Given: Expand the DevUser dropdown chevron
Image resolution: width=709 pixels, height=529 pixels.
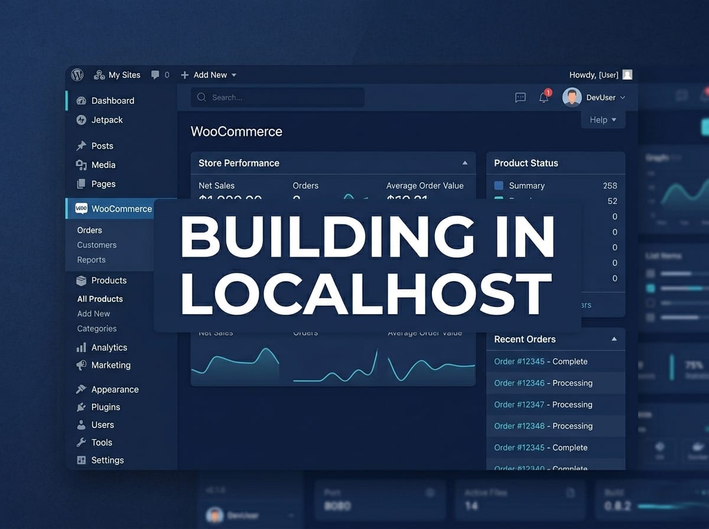Looking at the screenshot, I should click(x=623, y=98).
